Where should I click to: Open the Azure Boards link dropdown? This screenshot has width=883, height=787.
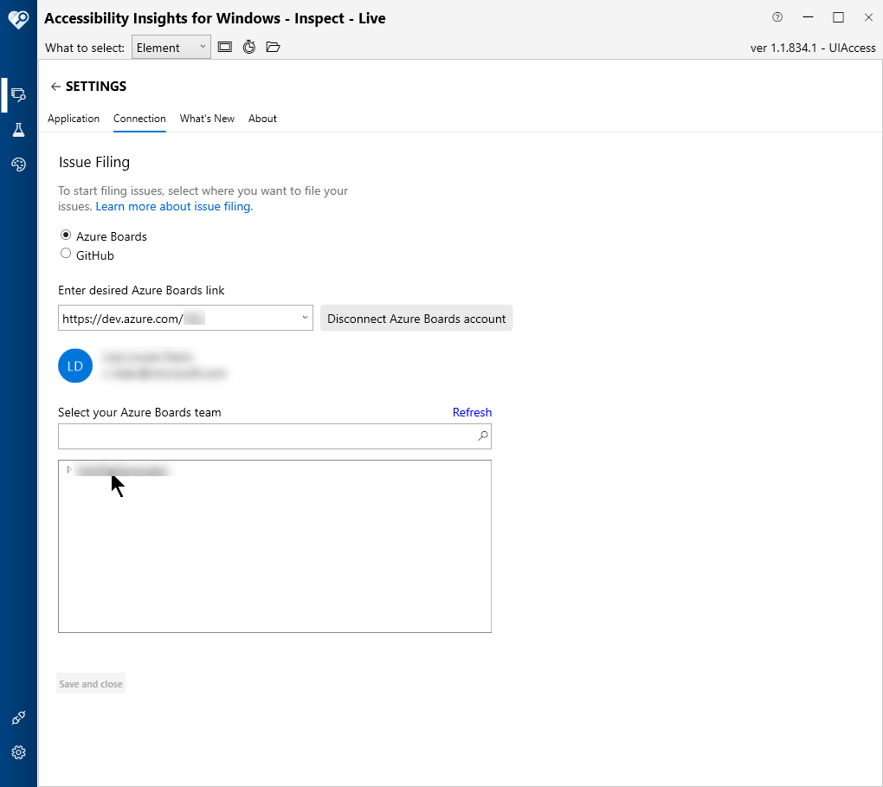[x=305, y=318]
